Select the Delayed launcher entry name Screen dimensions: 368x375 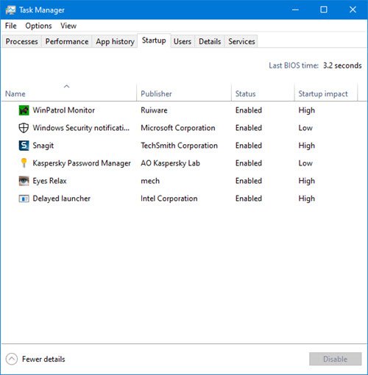(x=62, y=199)
